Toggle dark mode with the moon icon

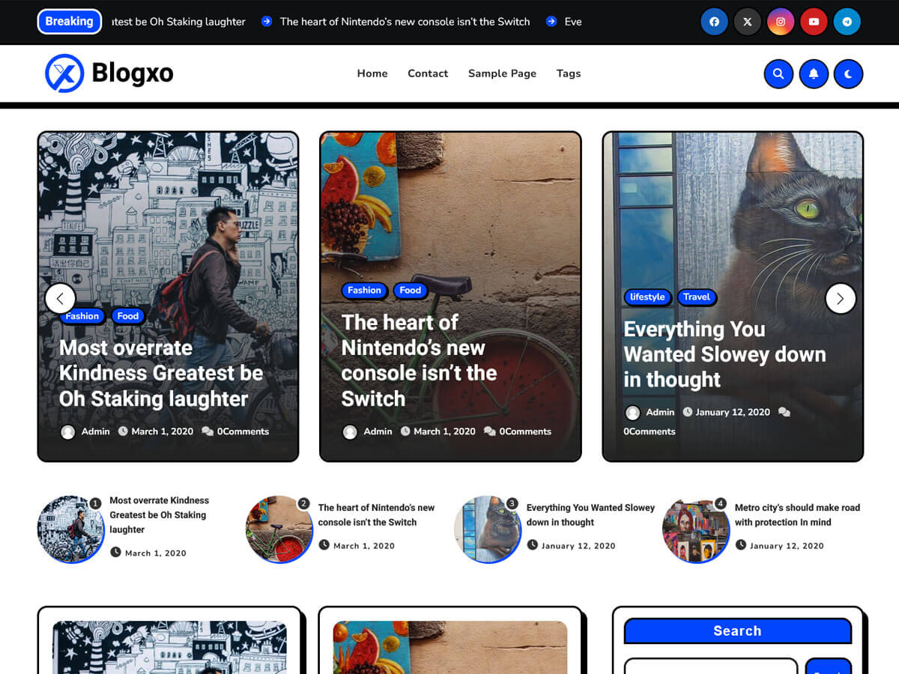848,73
